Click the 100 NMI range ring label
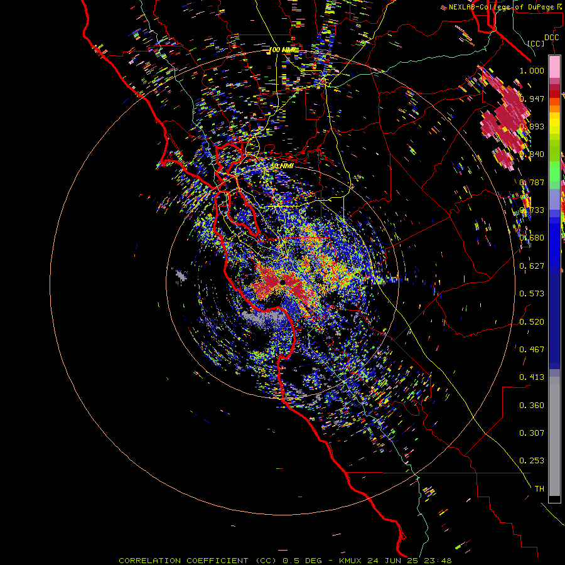This screenshot has height=565, width=565. pos(282,50)
